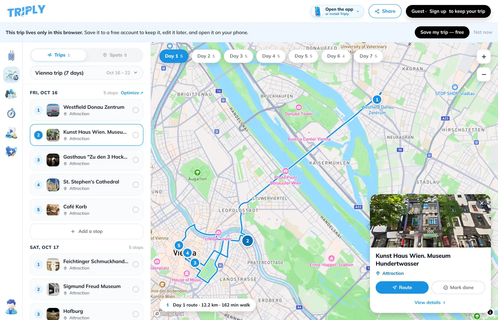Click the map info icon bottom right
The width and height of the screenshot is (498, 320).
490,312
